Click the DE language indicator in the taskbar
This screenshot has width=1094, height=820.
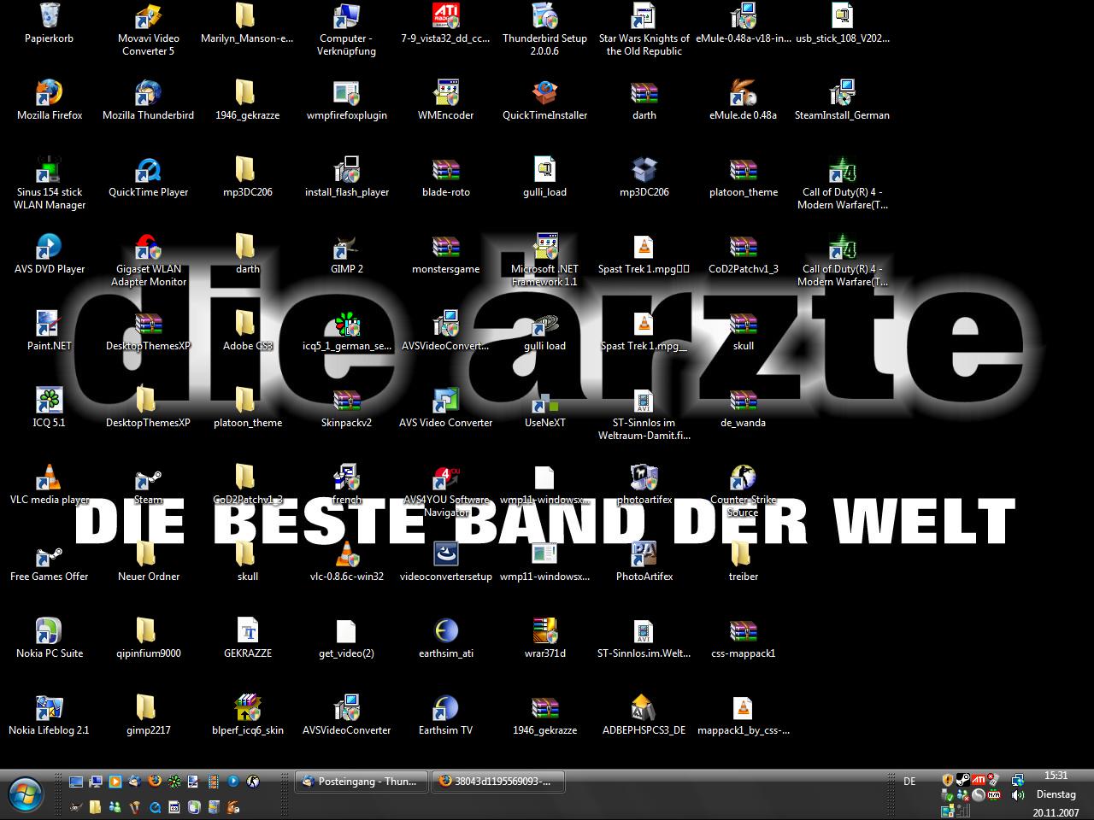point(909,781)
